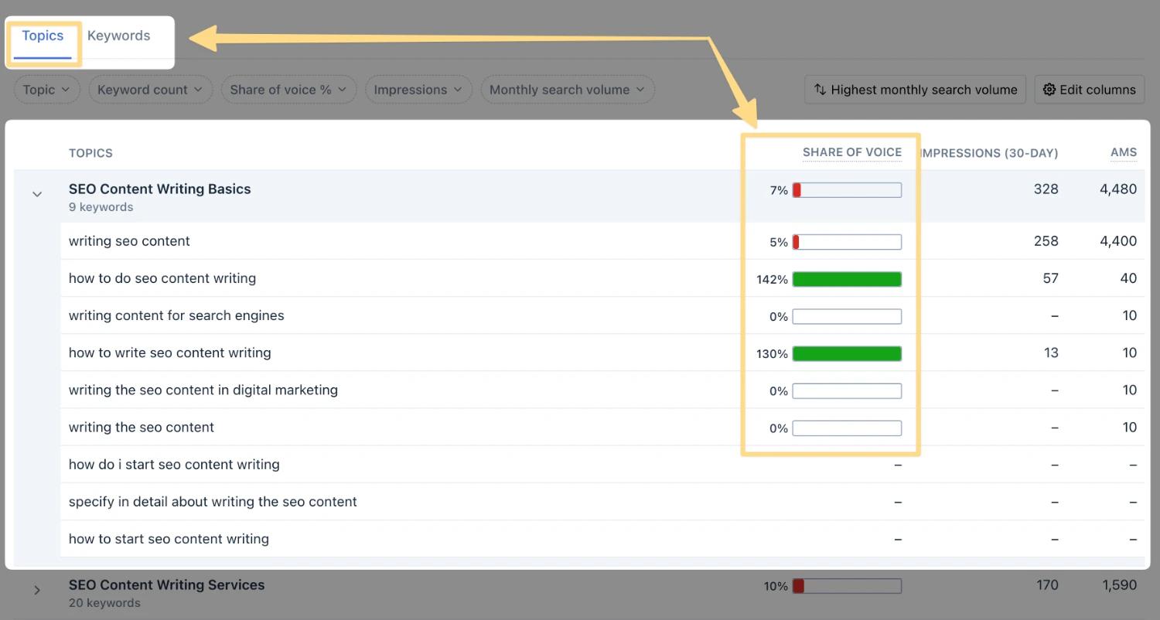Open the Keyword count filter dropdown
Viewport: 1160px width, 620px height.
tap(151, 90)
